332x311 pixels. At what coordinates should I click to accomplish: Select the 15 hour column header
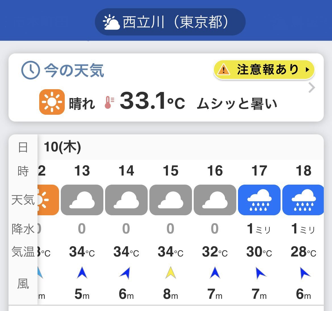tap(171, 171)
